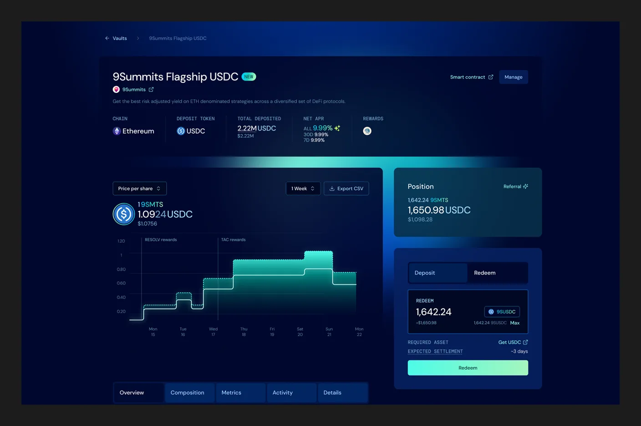Click the Get USDC link

point(513,342)
